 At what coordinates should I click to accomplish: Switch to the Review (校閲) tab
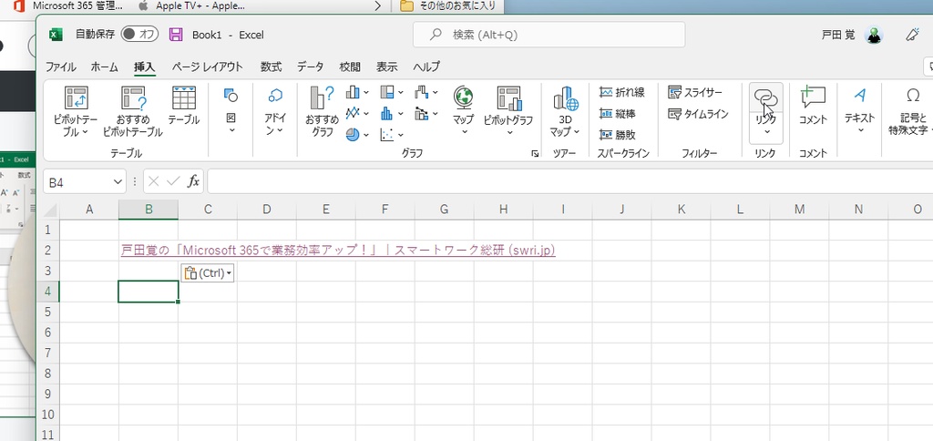pyautogui.click(x=350, y=67)
